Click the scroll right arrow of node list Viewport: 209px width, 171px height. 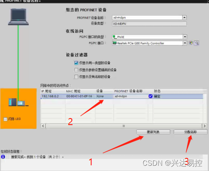(x=205, y=126)
